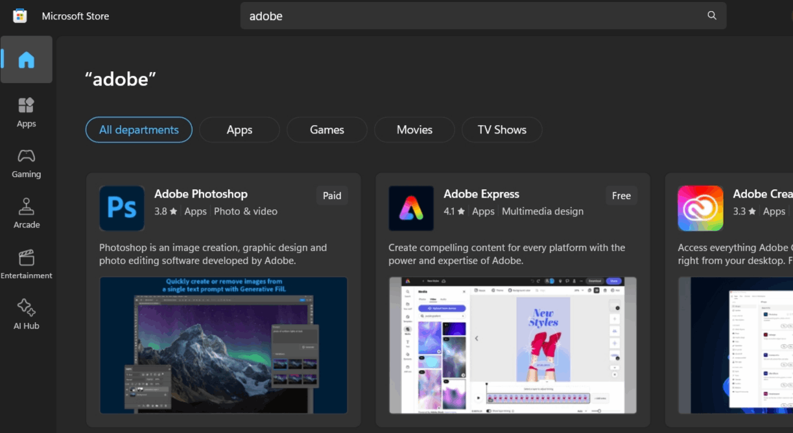Open the Apps section in sidebar

coord(27,112)
